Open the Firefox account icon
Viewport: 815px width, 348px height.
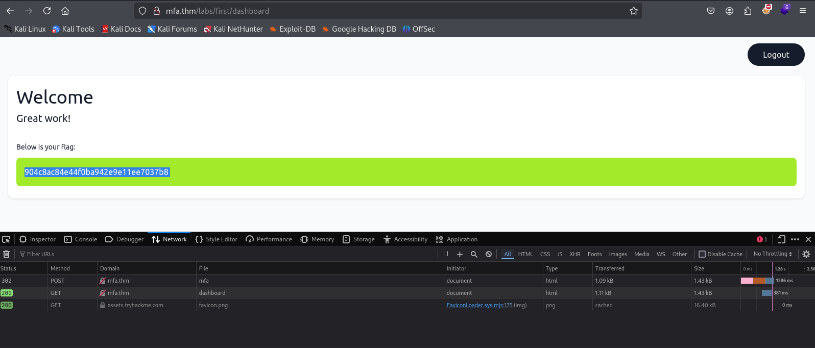729,11
